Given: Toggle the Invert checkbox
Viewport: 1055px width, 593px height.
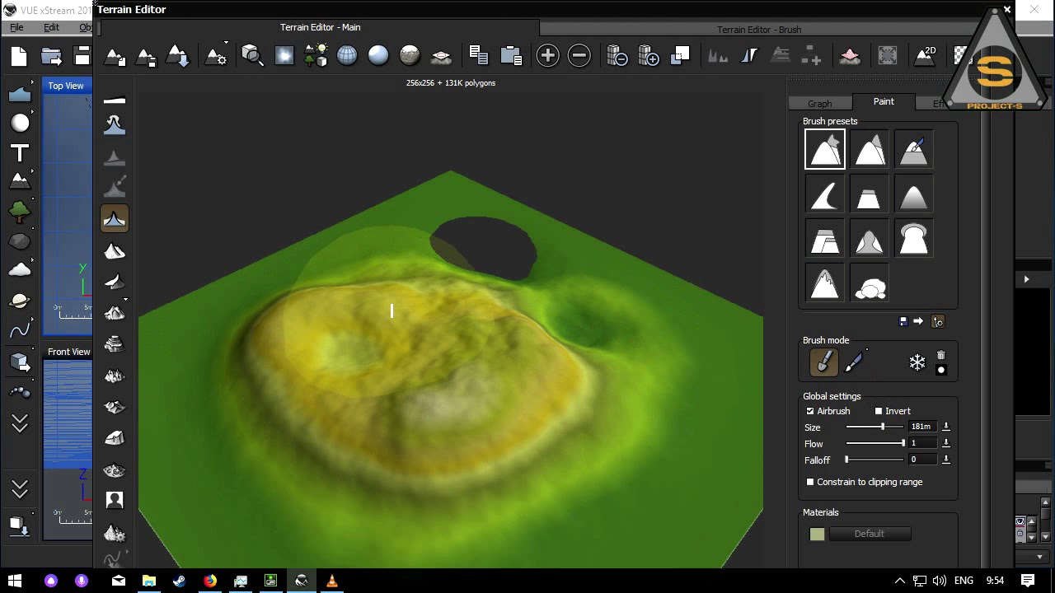Looking at the screenshot, I should pyautogui.click(x=879, y=411).
